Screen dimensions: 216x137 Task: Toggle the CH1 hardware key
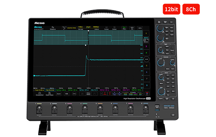pyautogui.click(x=168, y=75)
